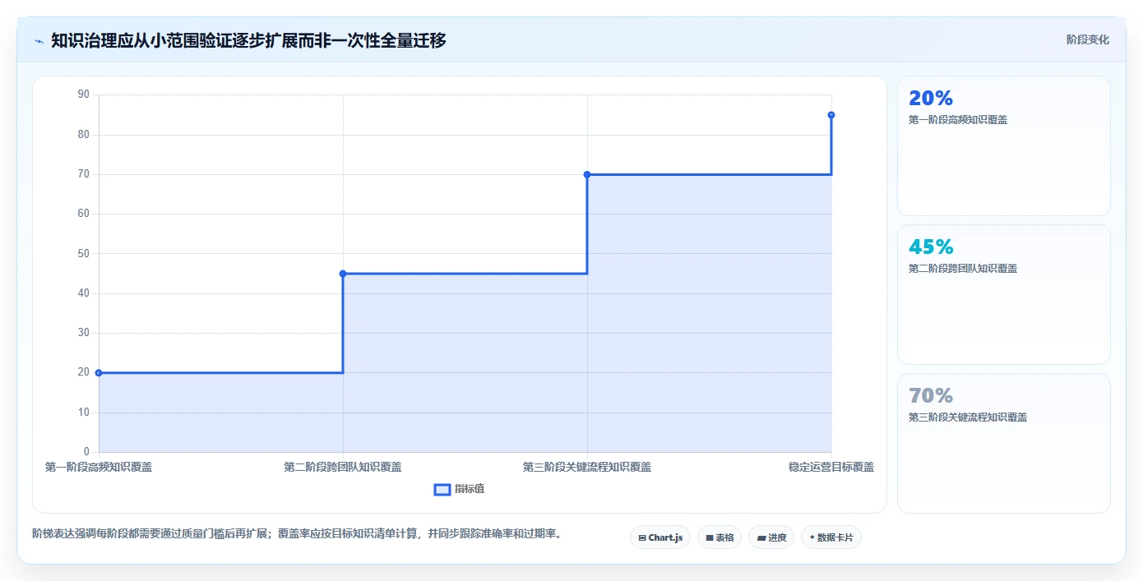Click the lightning icon beside the title
1143x581 pixels.
39,40
